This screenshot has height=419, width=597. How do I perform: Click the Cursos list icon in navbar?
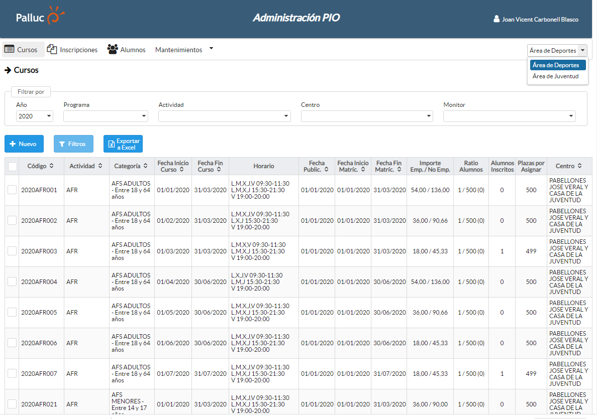(9, 50)
